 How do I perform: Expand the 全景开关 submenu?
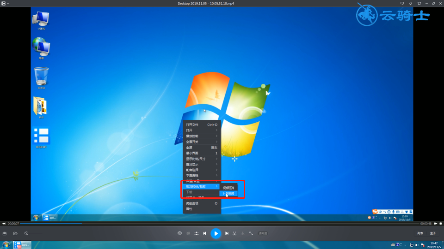(202, 142)
